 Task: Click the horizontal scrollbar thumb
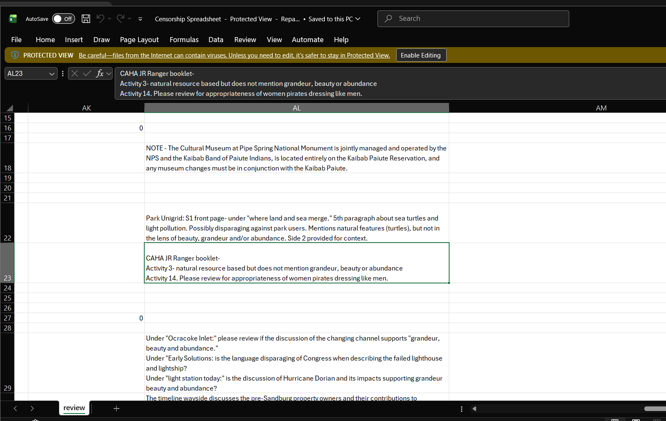pos(655,408)
